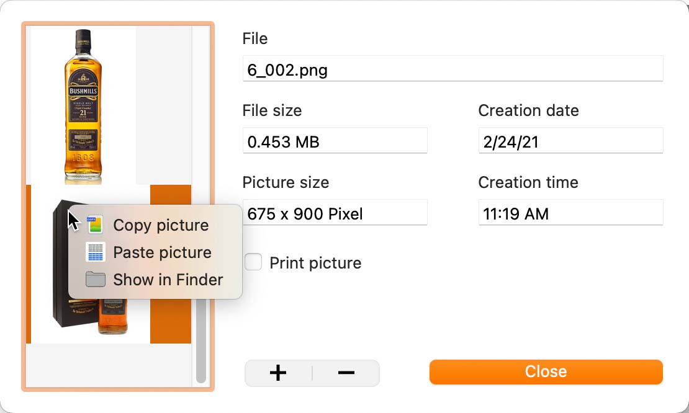The width and height of the screenshot is (689, 413).
Task: Click the Creation time field 11:19 AM
Action: (x=570, y=213)
